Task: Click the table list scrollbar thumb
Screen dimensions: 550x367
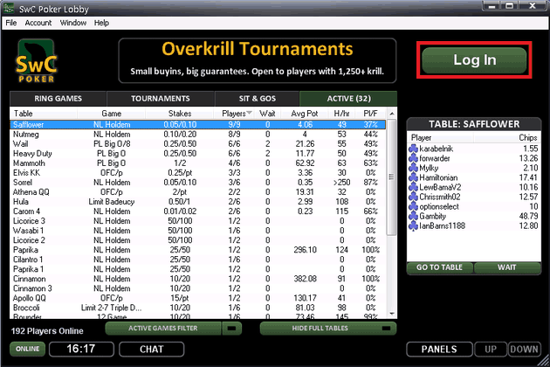Action: [x=392, y=177]
